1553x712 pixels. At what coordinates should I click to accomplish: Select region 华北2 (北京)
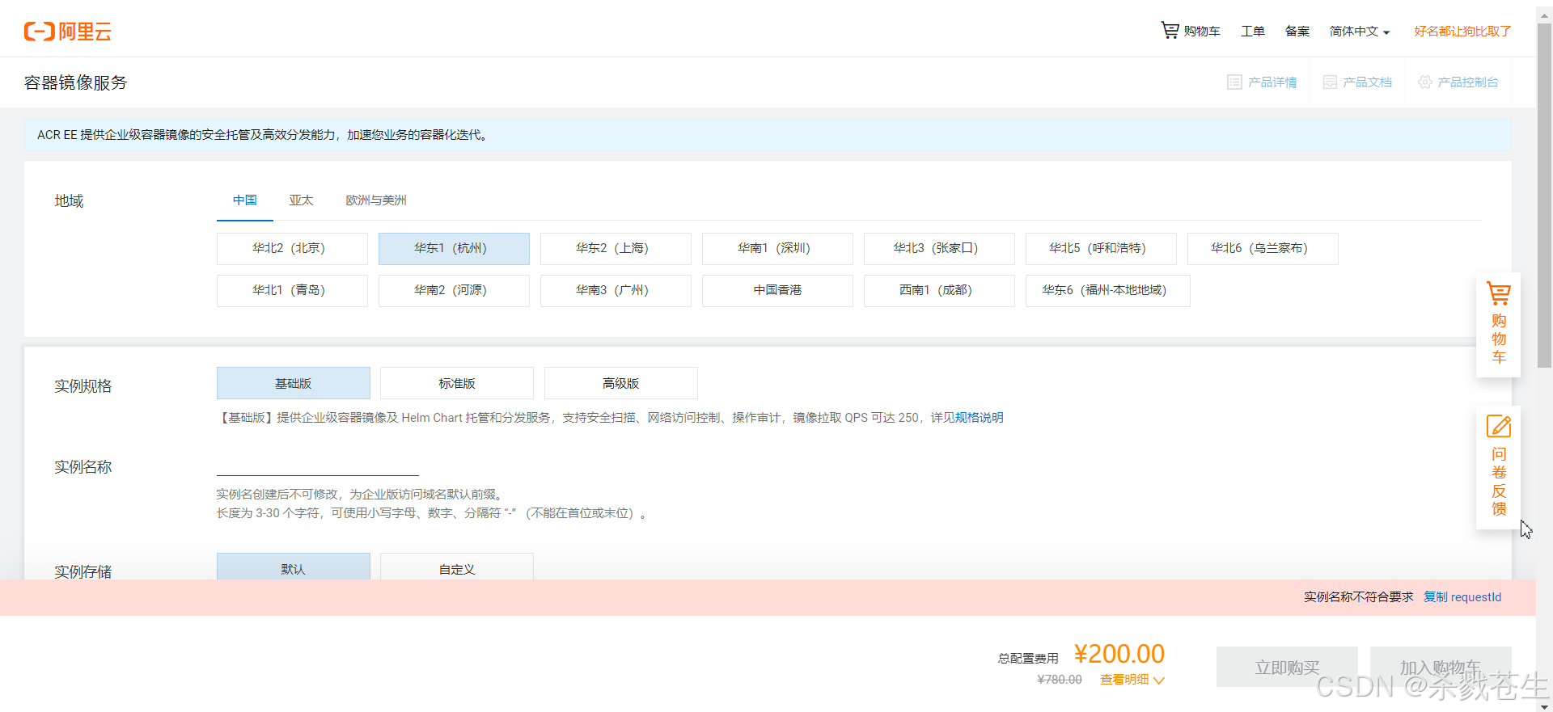(x=292, y=249)
